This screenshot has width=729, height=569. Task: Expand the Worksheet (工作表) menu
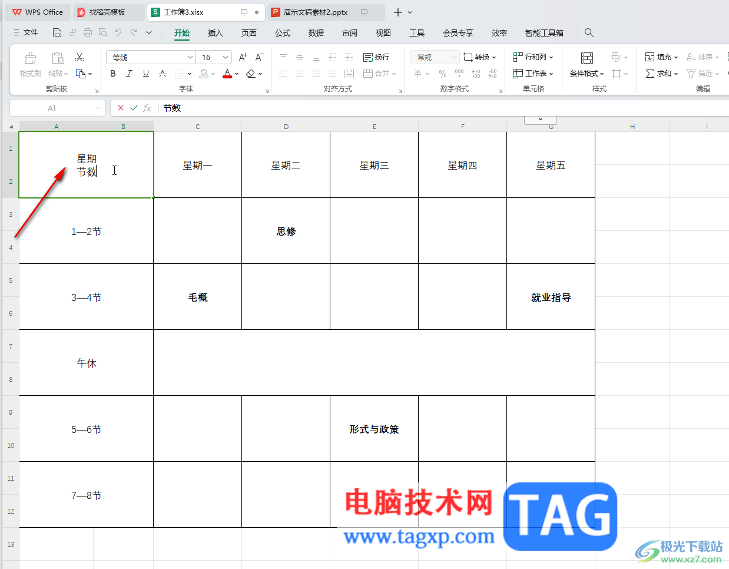(534, 74)
